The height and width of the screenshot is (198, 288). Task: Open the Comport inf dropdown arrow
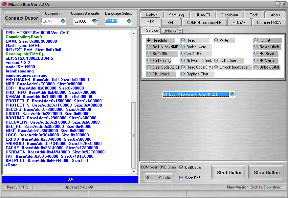pos(63,21)
